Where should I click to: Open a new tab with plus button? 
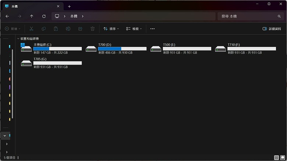tap(70, 7)
